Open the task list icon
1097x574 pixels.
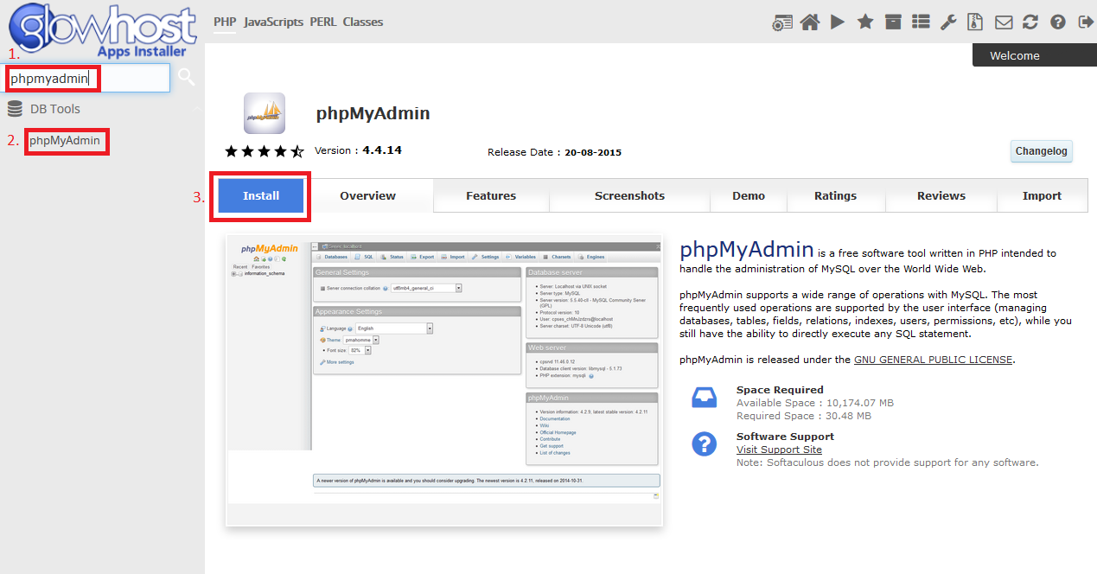[x=921, y=22]
